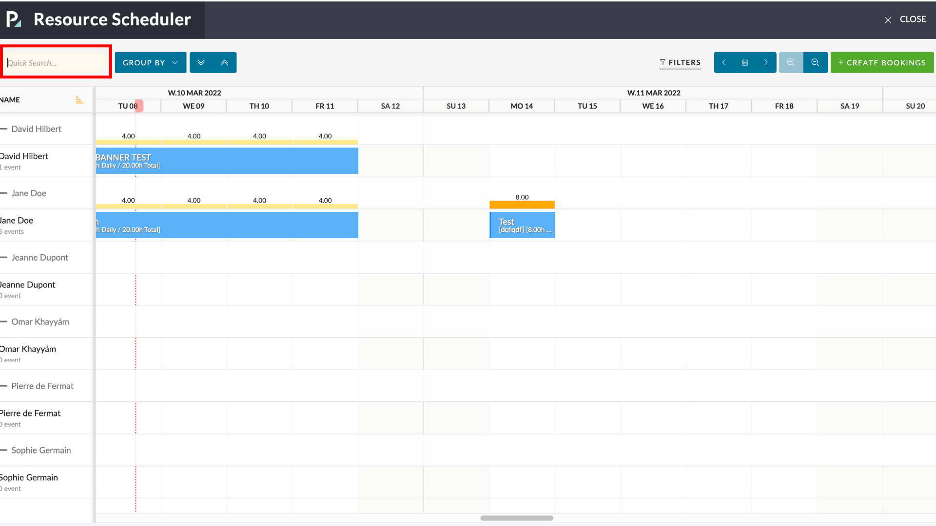The height and width of the screenshot is (526, 936).
Task: Collapse the Pierre de Fermat group
Action: point(4,386)
